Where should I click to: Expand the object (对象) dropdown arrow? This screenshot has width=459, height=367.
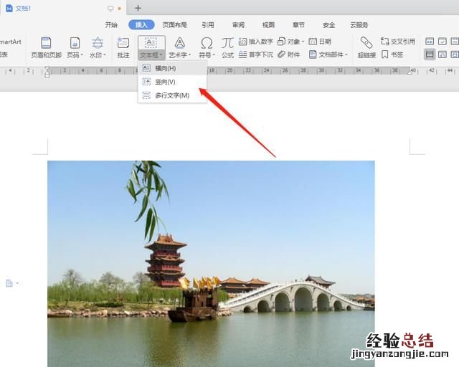click(303, 42)
